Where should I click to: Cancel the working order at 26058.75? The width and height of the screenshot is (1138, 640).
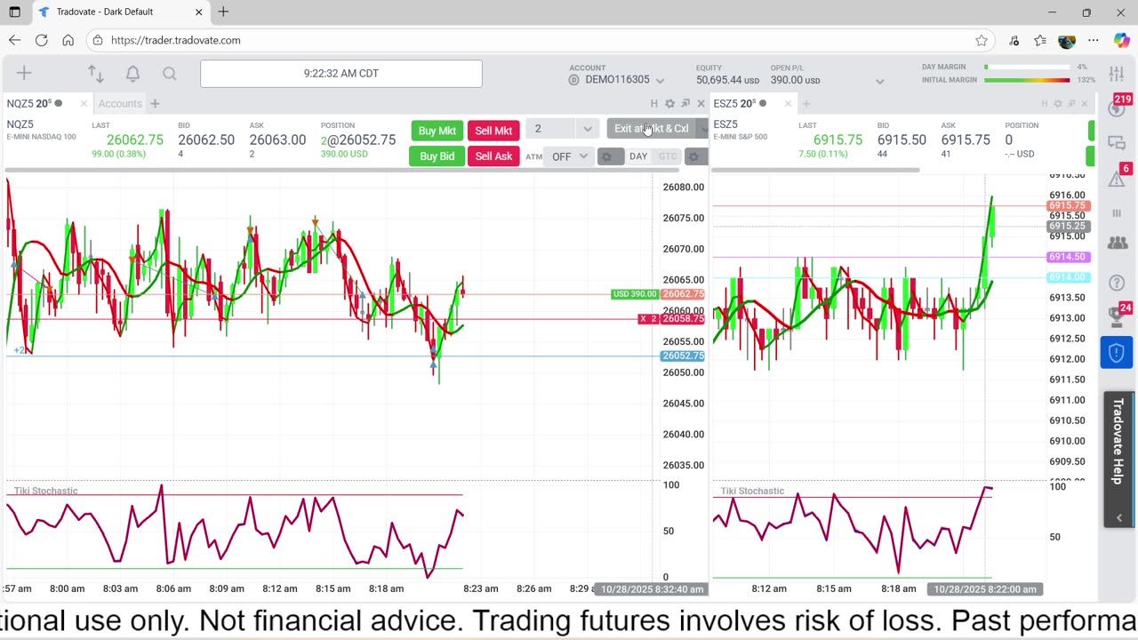click(x=643, y=319)
